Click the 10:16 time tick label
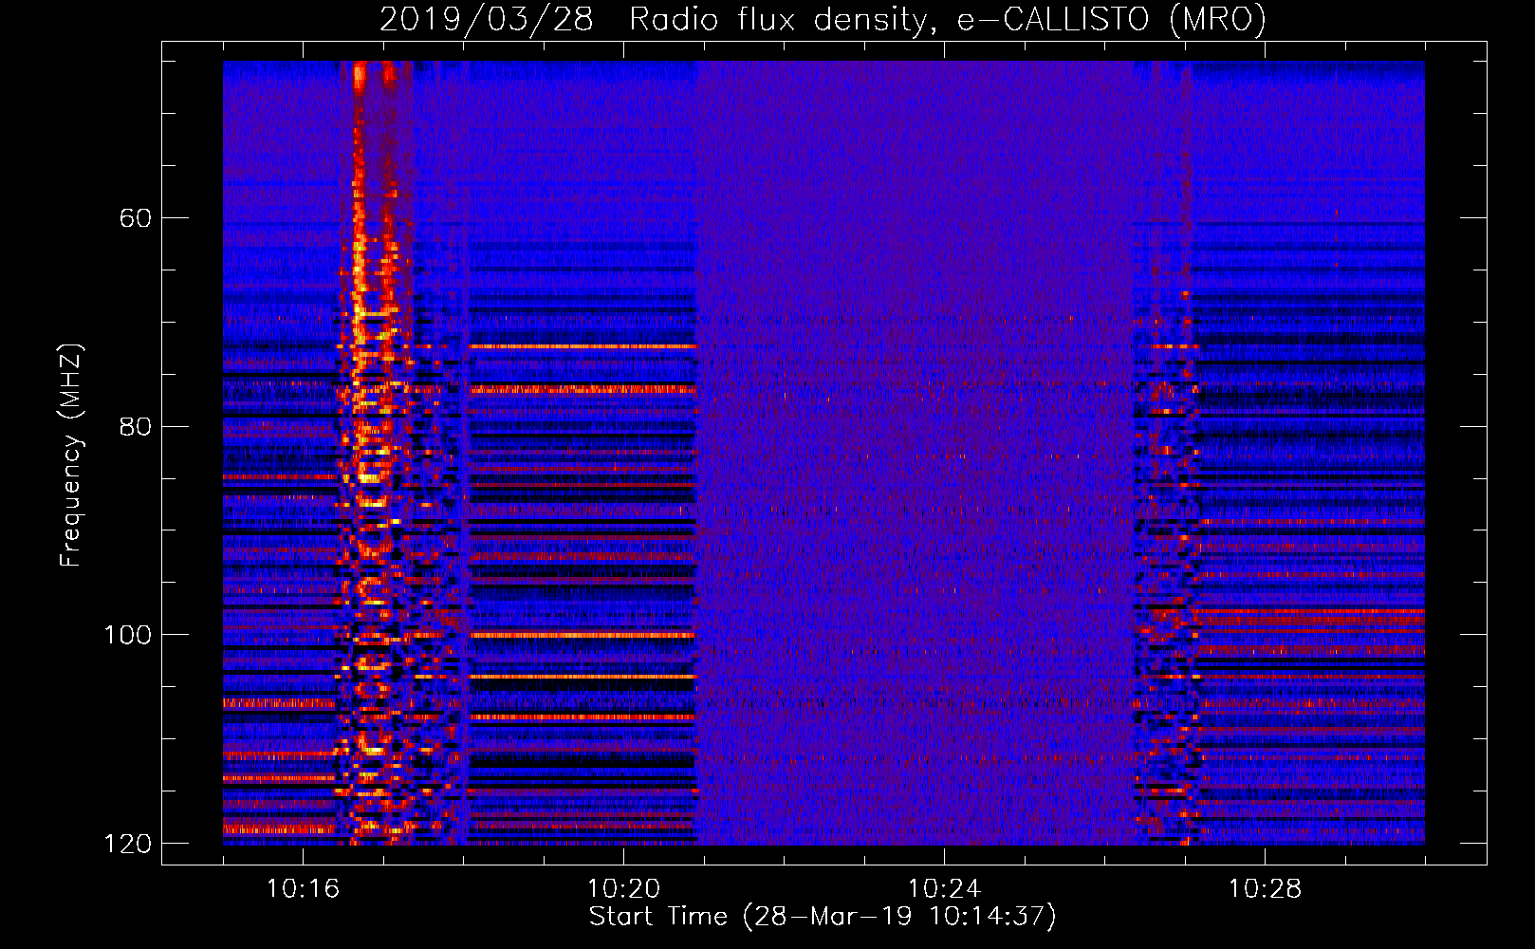Image resolution: width=1535 pixels, height=949 pixels. 303,889
